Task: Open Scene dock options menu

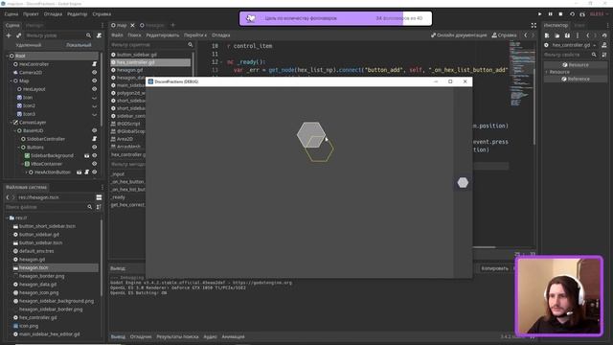Action: coord(102,26)
